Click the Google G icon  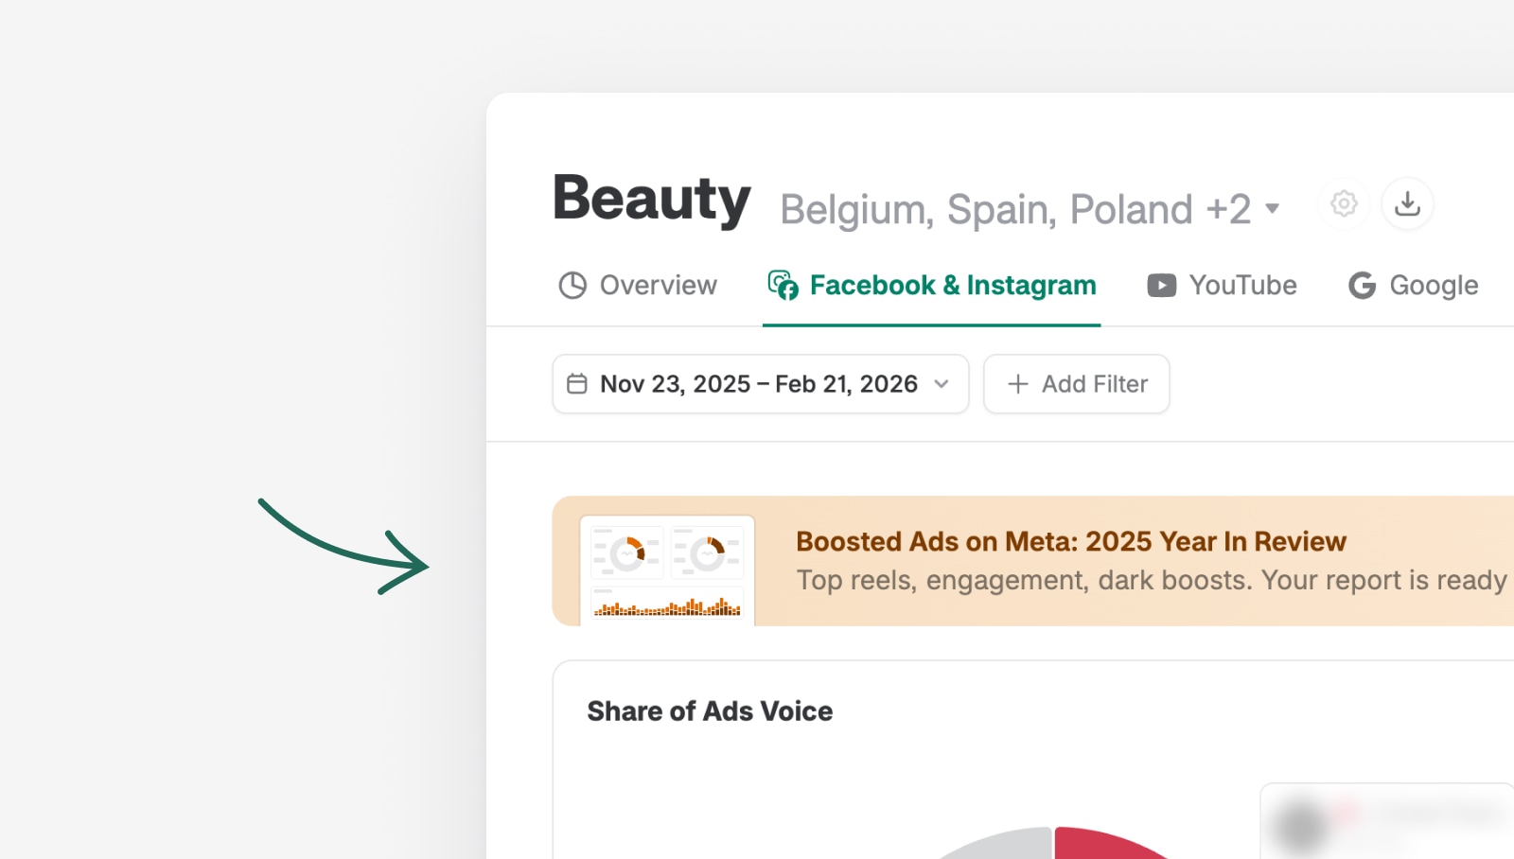click(x=1363, y=285)
